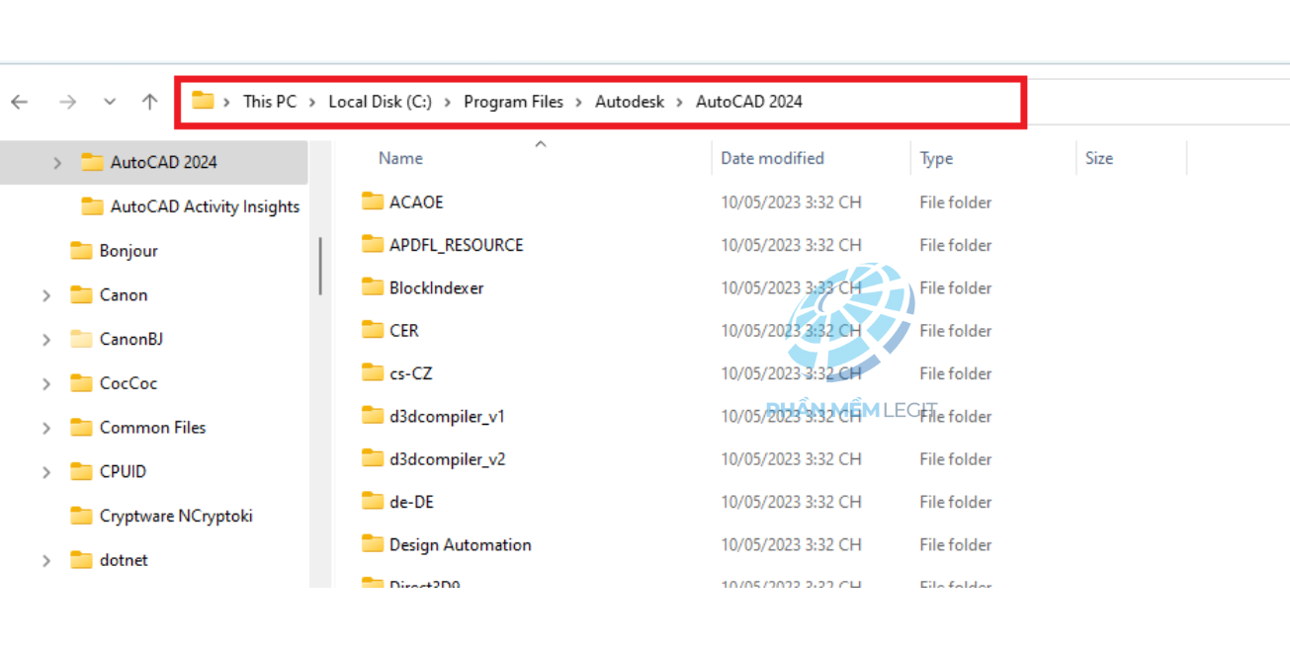Image resolution: width=1290 pixels, height=648 pixels.
Task: Click APDFL_RESOURCE folder icon
Action: (x=373, y=244)
